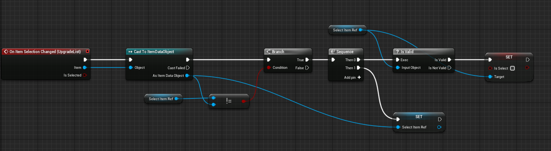Click the Is Select SET node exec input pin

[x=490, y=60]
